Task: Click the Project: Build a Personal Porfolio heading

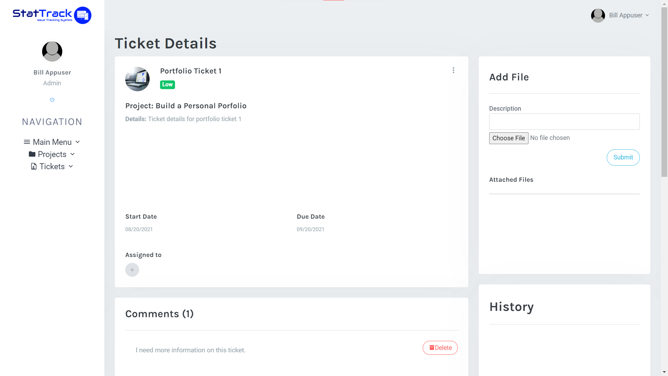Action: tap(186, 106)
